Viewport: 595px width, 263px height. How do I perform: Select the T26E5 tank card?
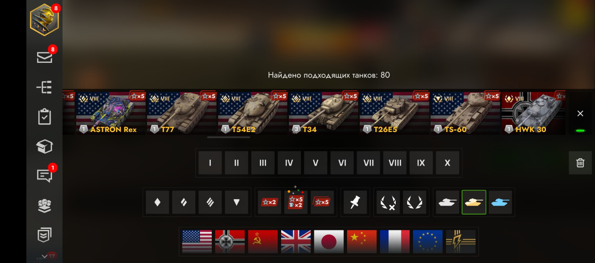coord(395,112)
